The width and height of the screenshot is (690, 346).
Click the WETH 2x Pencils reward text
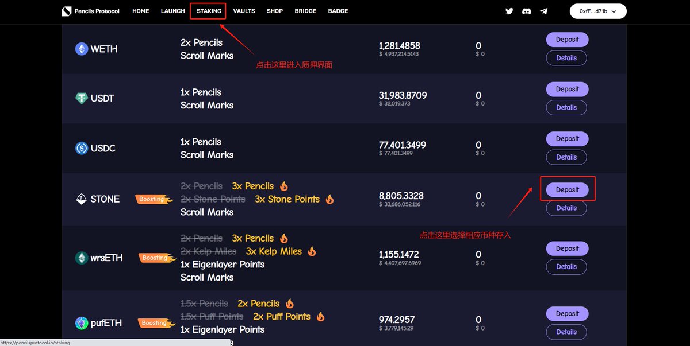201,42
